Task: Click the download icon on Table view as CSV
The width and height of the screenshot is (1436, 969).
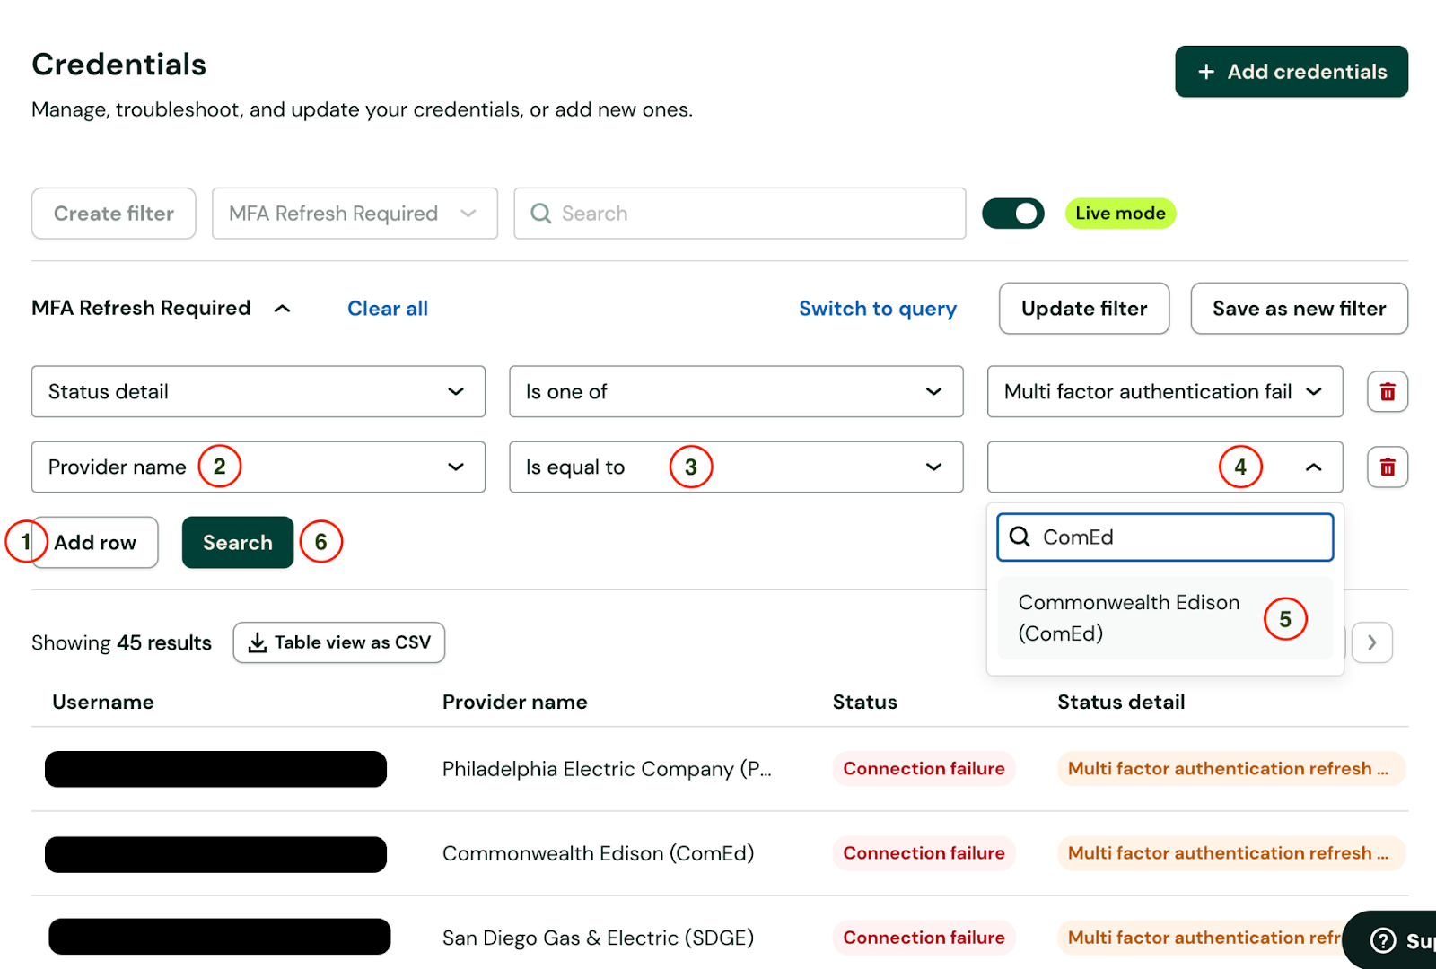Action: 258,642
